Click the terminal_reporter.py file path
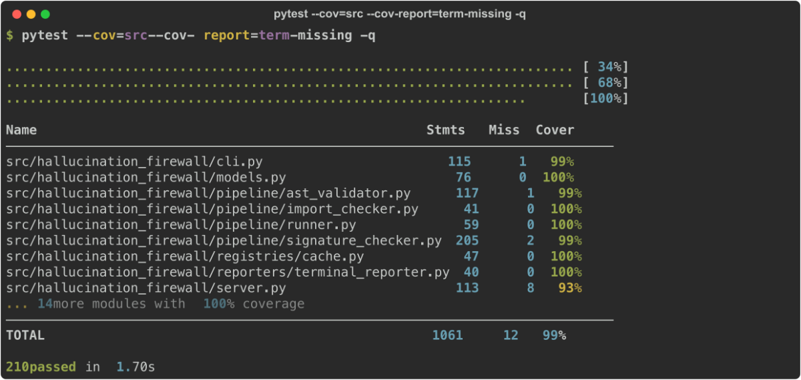This screenshot has width=801, height=380. 228,272
